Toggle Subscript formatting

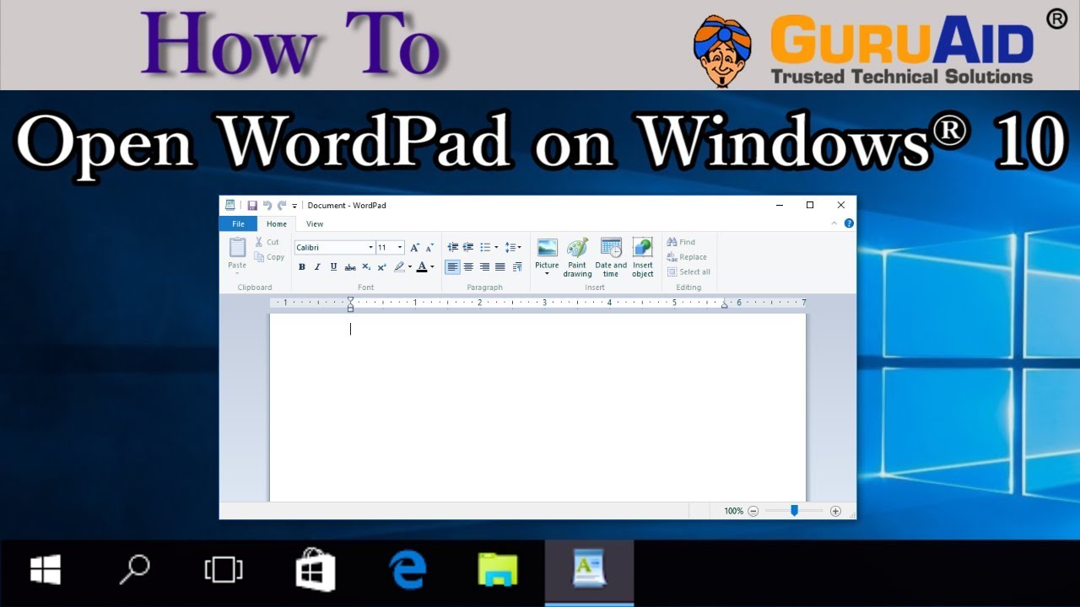coord(366,267)
